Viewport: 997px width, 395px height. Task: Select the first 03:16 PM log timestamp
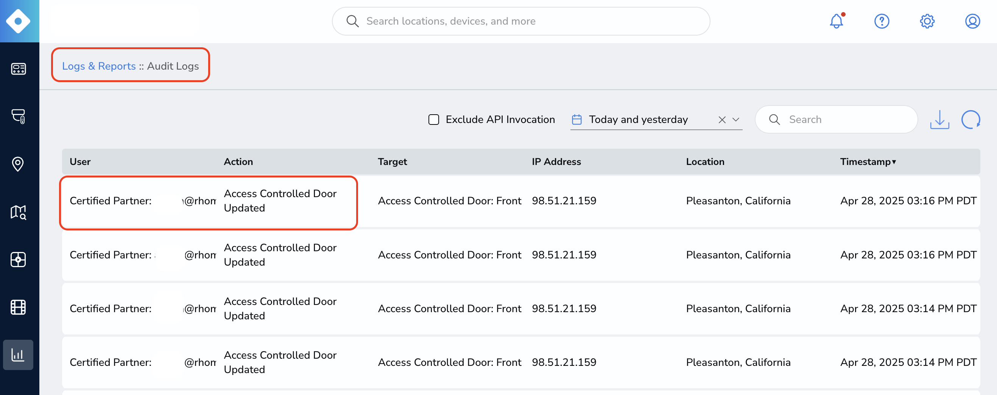click(x=908, y=201)
